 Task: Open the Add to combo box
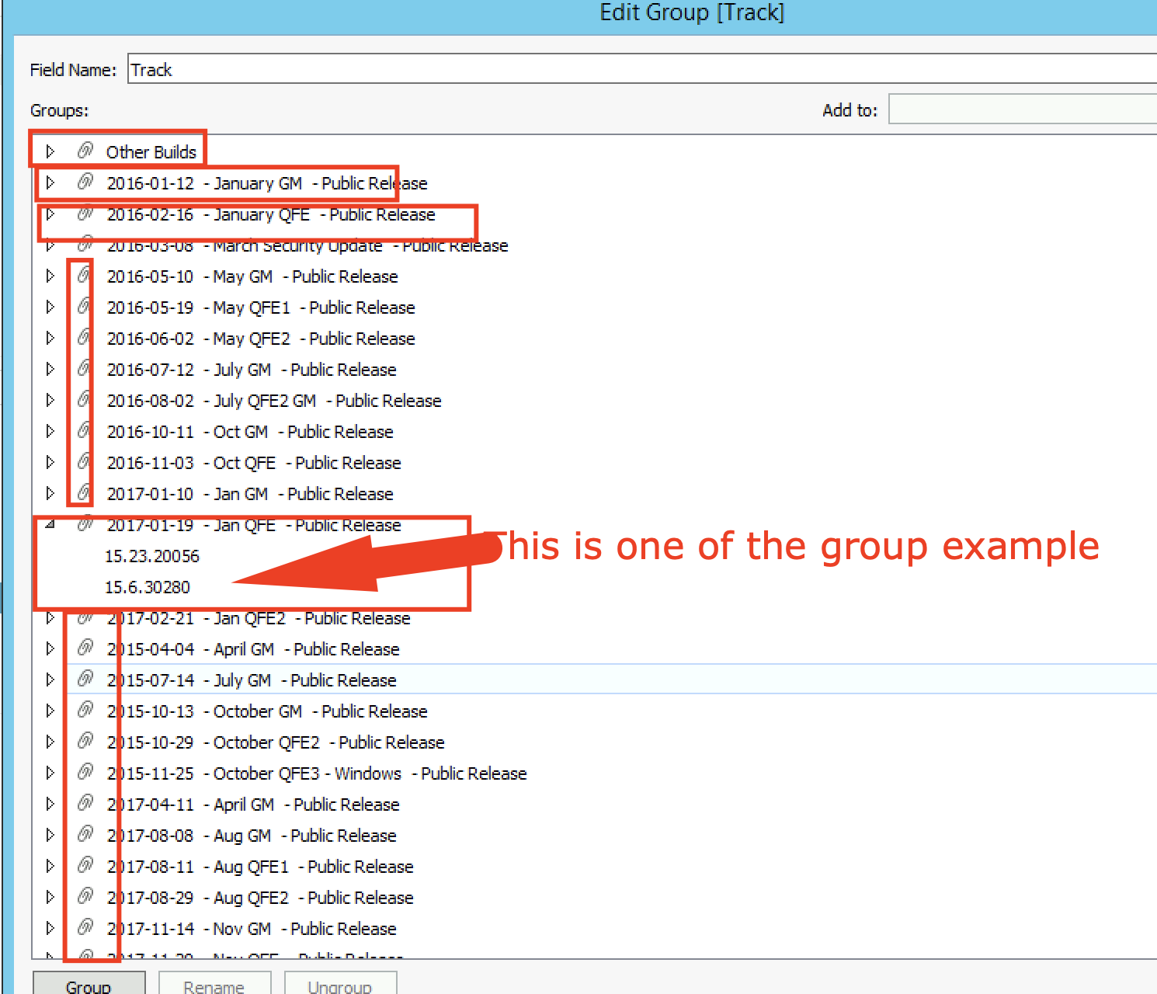pos(1023,109)
